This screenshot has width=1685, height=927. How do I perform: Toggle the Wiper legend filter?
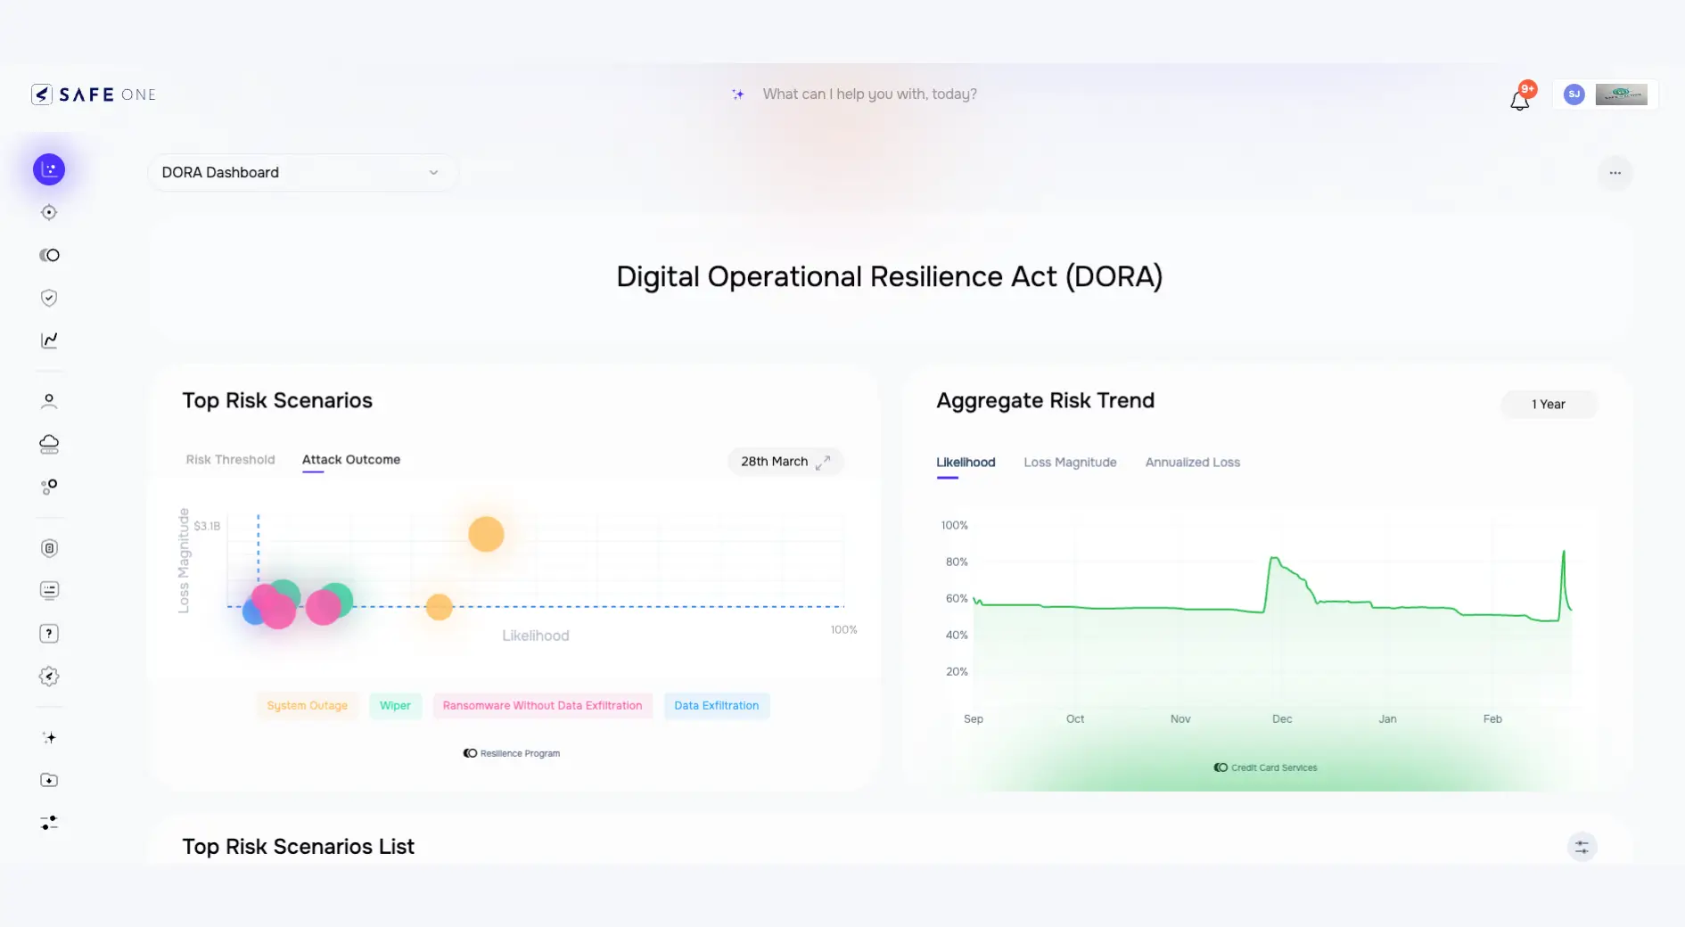click(395, 706)
